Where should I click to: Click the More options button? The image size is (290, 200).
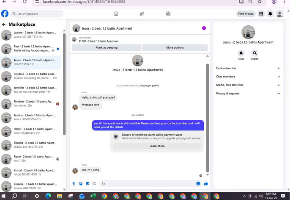pos(175,47)
